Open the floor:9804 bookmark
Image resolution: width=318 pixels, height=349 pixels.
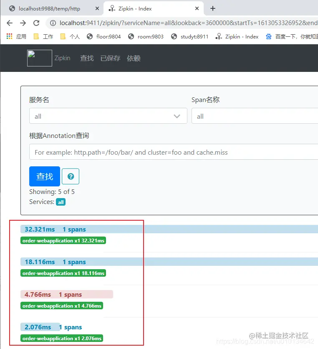pos(104,36)
